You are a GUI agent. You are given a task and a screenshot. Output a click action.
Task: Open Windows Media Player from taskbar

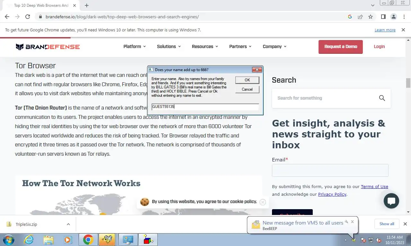(x=68, y=240)
